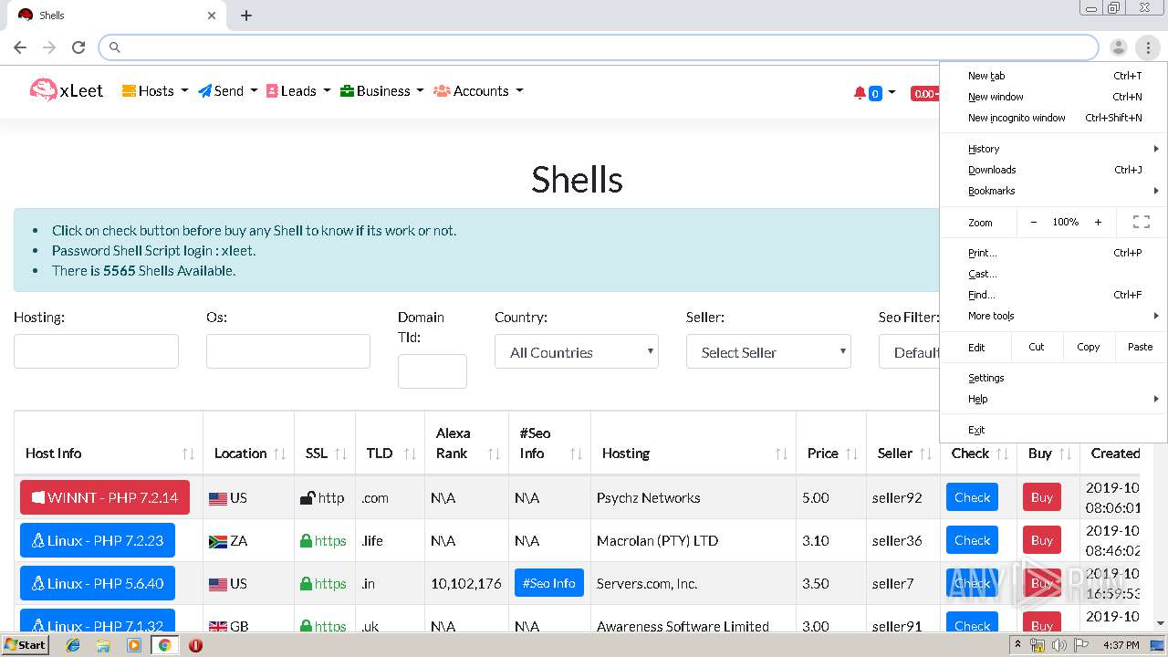Open the Accounts dropdown menu
The image size is (1168, 657).
(x=478, y=91)
